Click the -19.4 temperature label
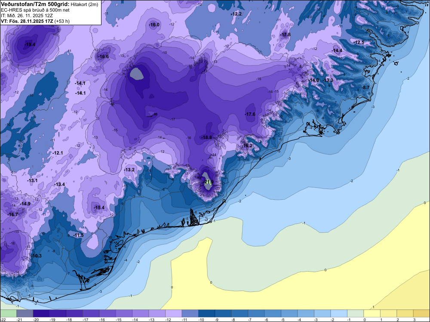Screen dimensions: 430x322 30,44
